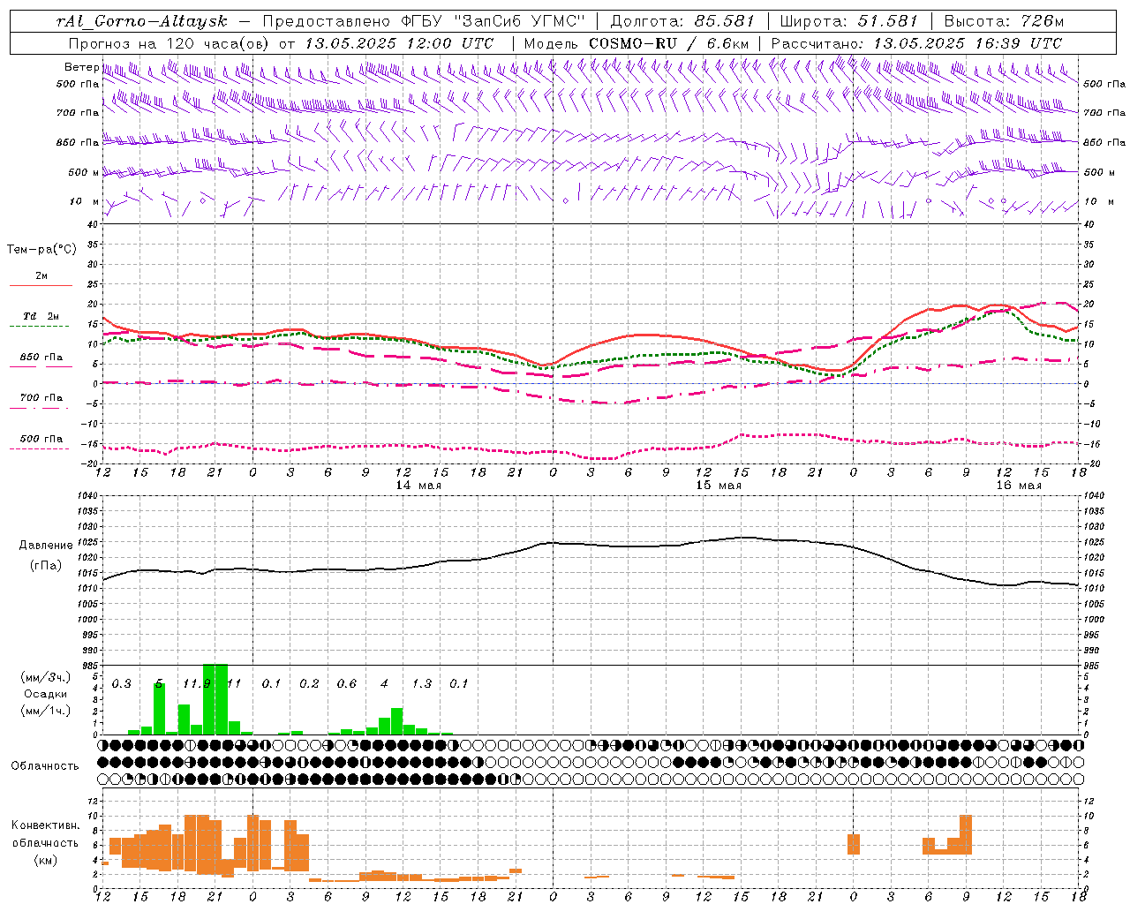Click the Давление panel label

(x=45, y=546)
